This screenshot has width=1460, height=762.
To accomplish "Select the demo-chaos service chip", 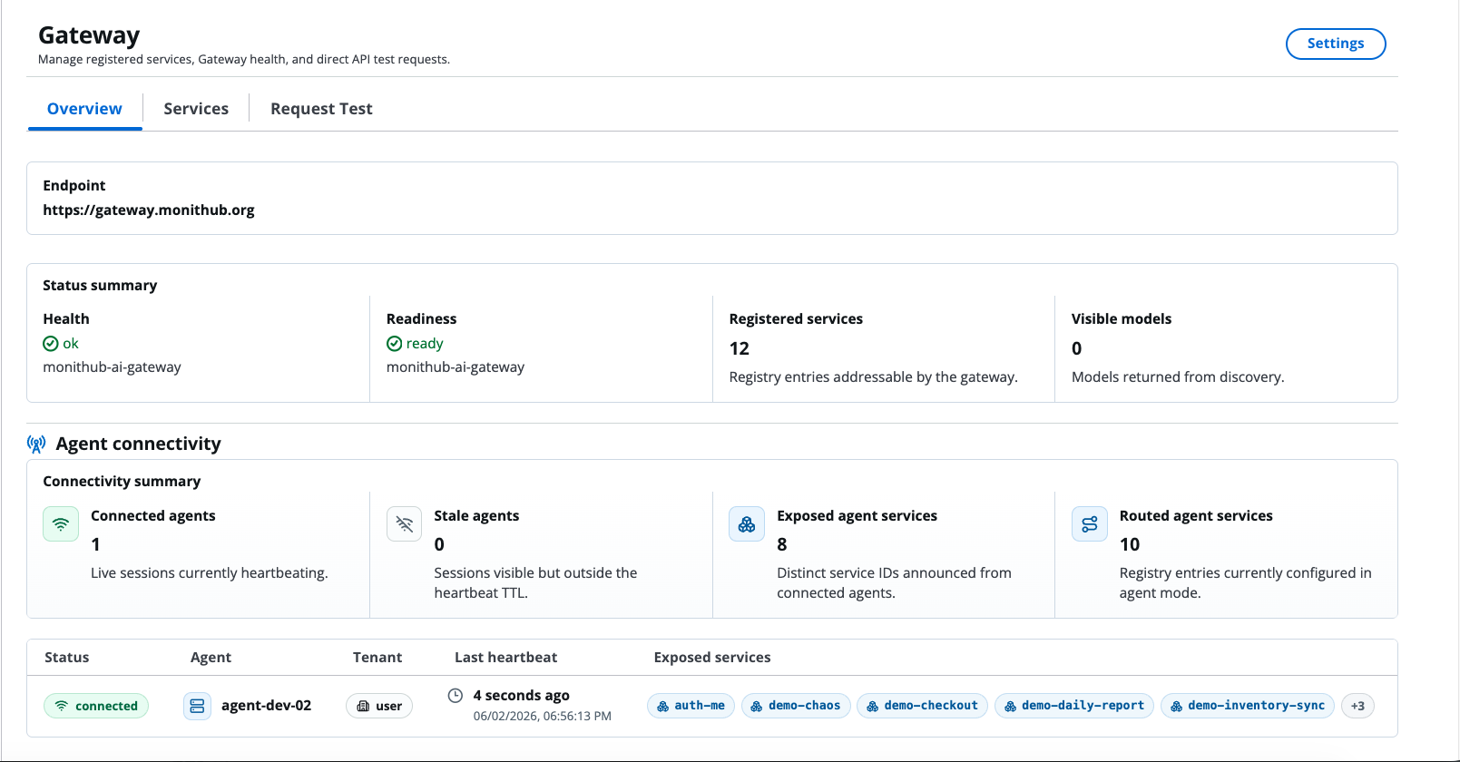I will [796, 706].
